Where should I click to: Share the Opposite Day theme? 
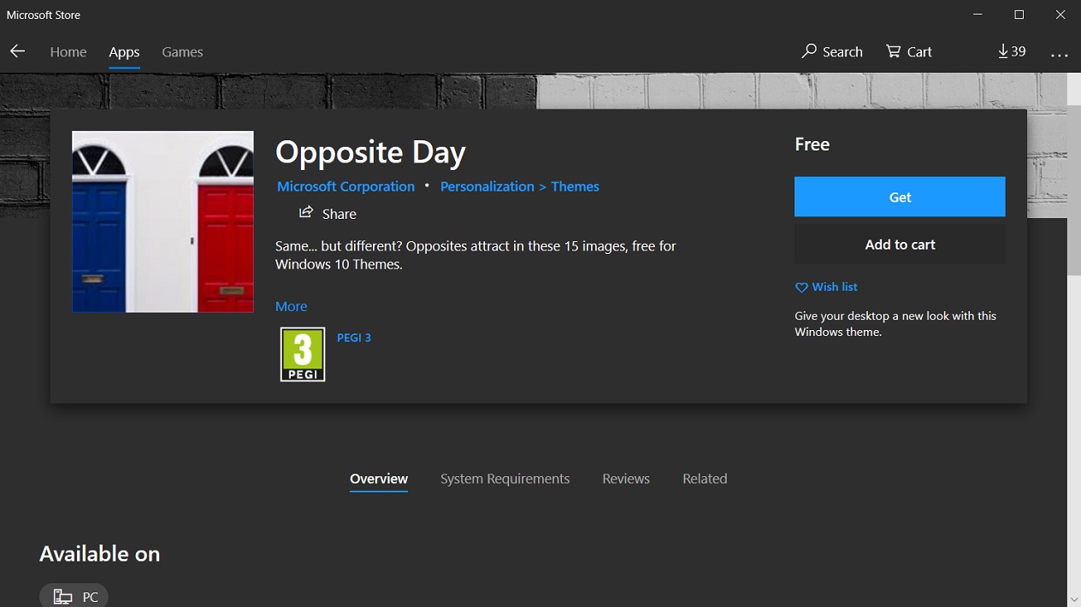[328, 213]
